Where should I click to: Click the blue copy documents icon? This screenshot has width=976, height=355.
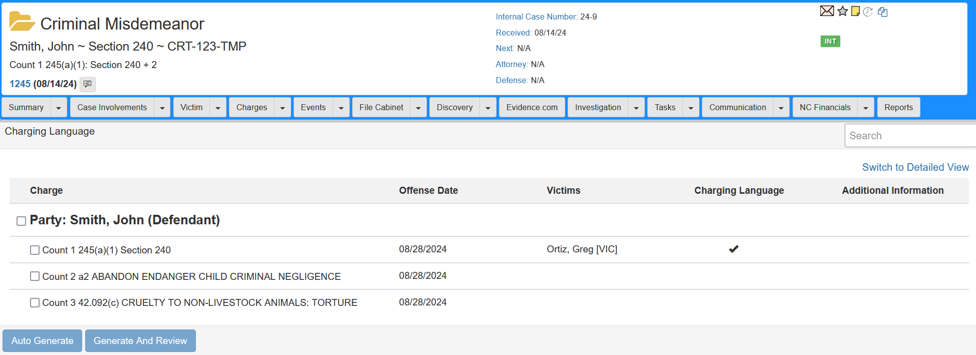pos(883,12)
